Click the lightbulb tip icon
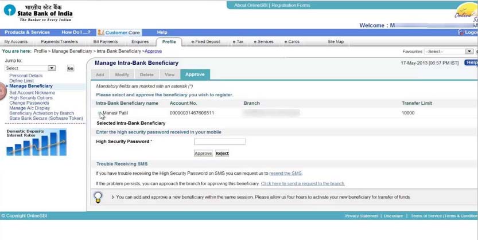Image resolution: width=478 pixels, height=240 pixels. pos(98,197)
